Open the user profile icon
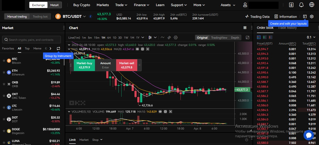Image resolution: width=319 pixels, height=145 pixels. pos(245,5)
